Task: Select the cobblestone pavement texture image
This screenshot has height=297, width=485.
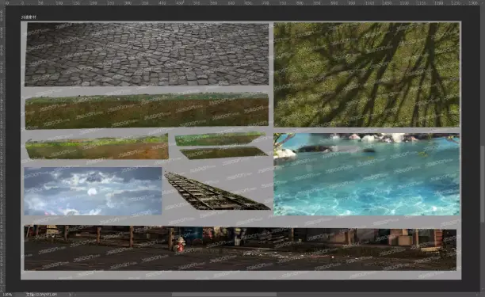Action: 147,55
